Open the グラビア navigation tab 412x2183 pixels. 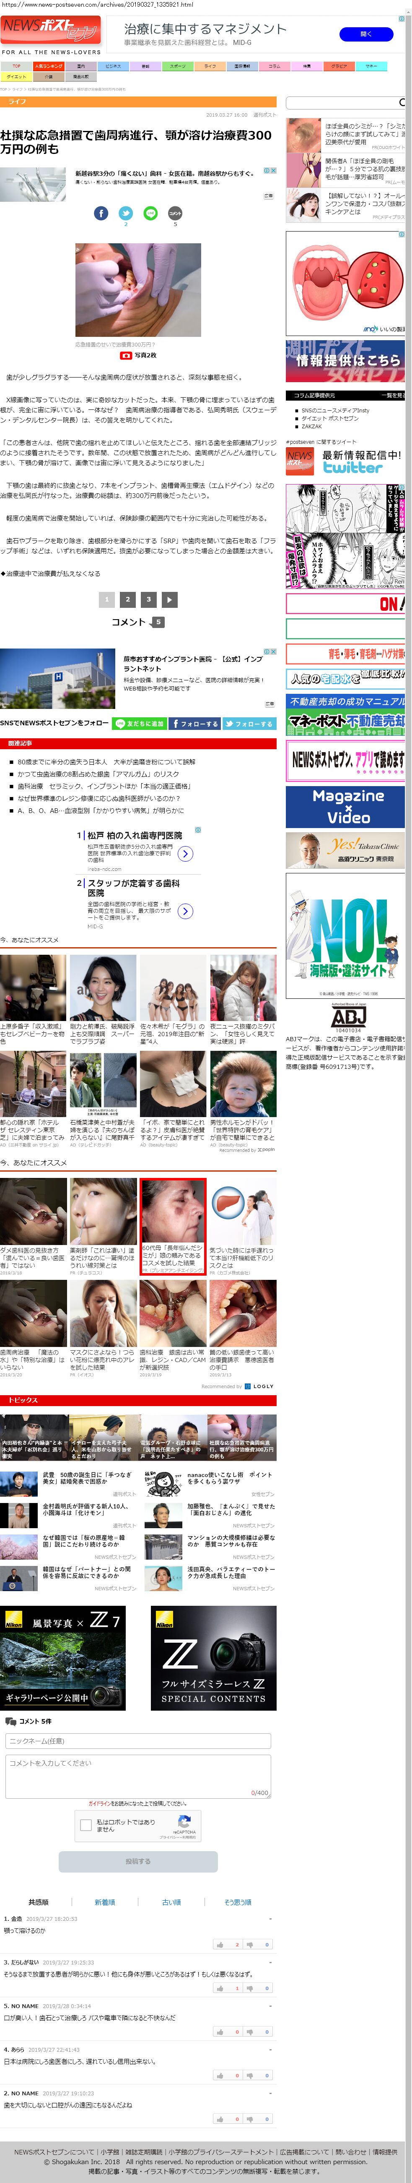339,66
